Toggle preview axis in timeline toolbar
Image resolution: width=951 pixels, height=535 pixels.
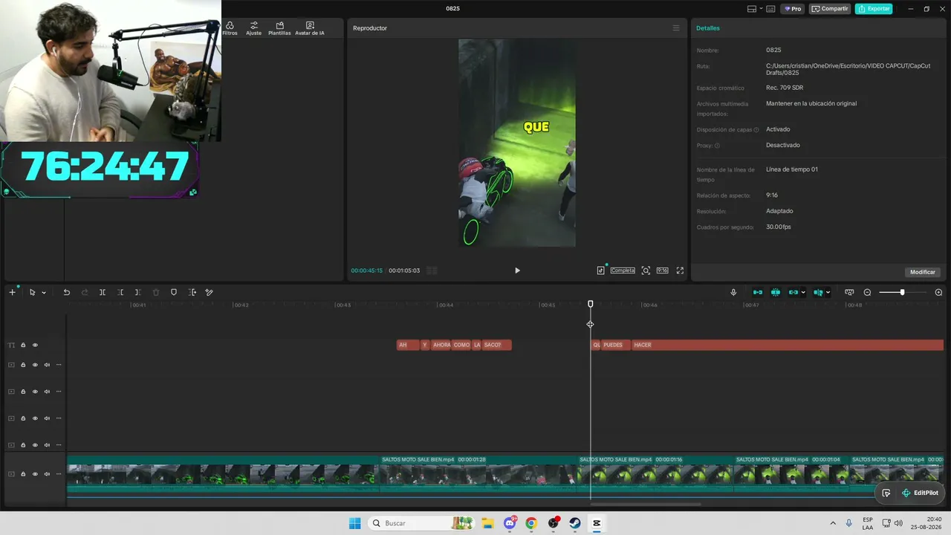point(818,293)
